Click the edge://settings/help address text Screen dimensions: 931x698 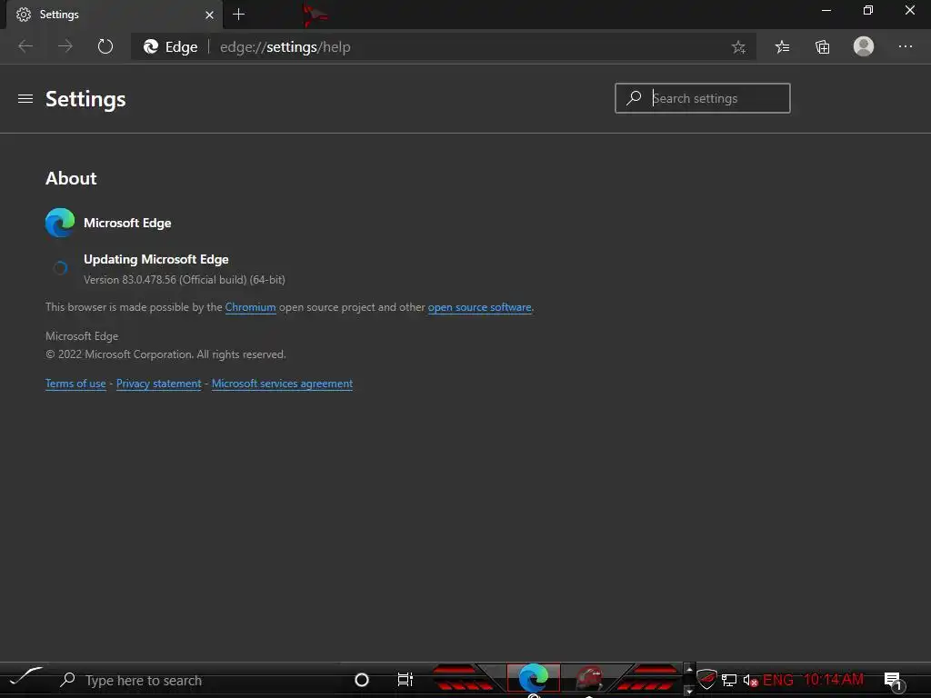coord(285,47)
